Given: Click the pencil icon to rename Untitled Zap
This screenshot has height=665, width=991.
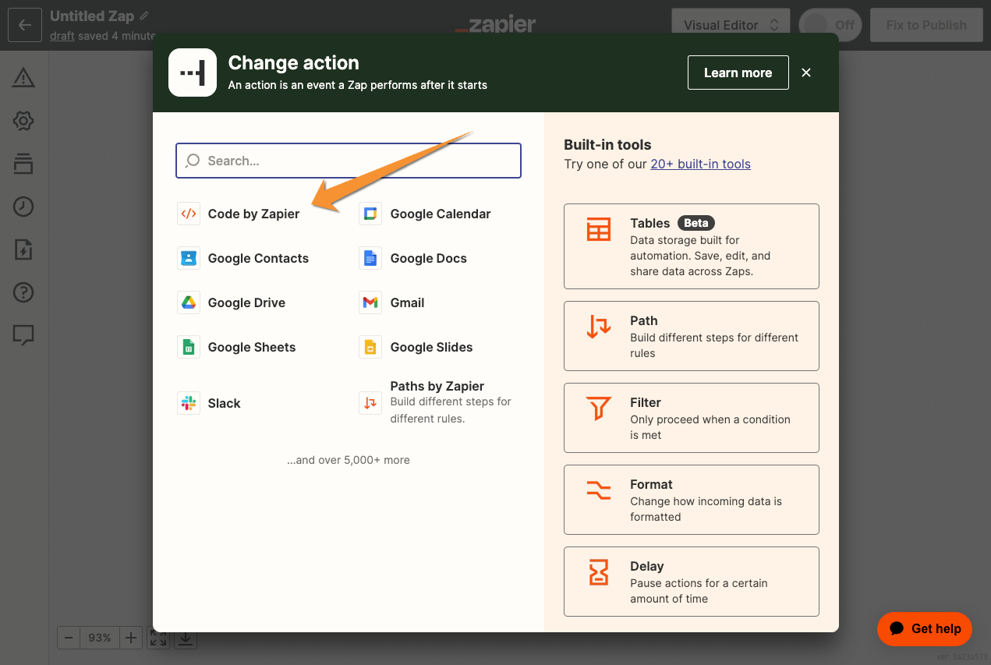Looking at the screenshot, I should 144,16.
